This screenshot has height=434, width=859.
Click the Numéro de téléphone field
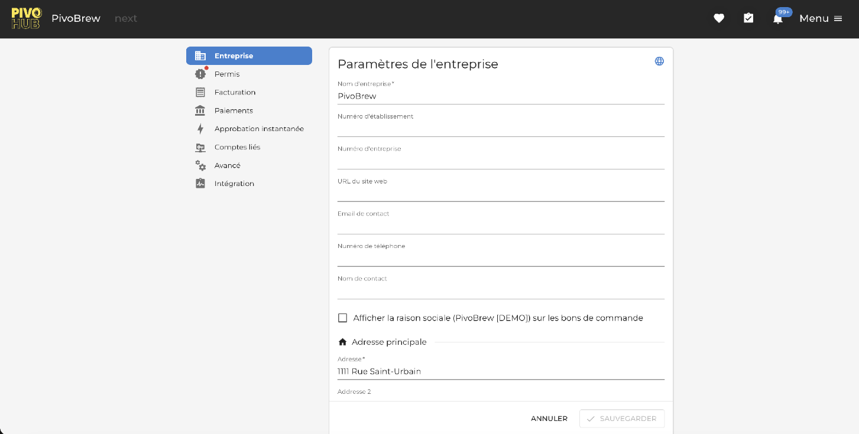pos(501,259)
